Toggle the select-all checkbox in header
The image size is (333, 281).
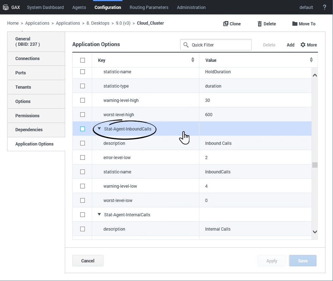click(x=82, y=60)
